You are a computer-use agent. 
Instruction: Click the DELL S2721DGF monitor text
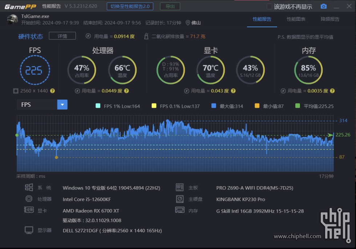[x=112, y=230]
